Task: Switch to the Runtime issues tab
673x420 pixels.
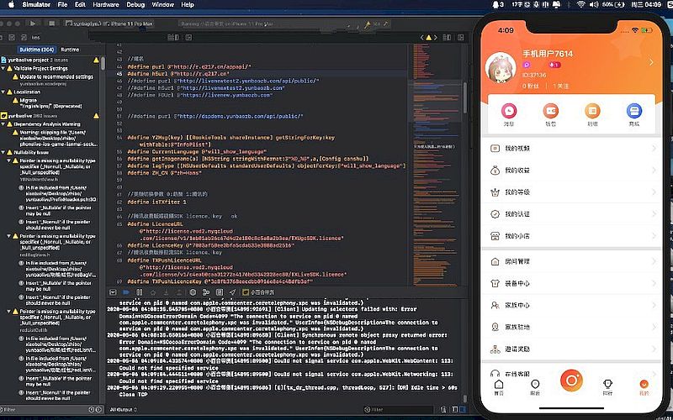Action: [x=70, y=50]
